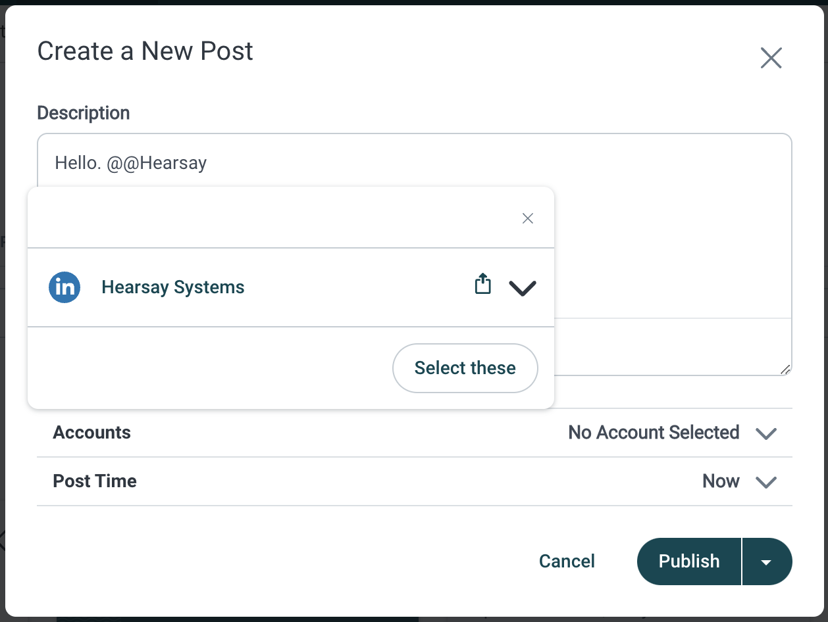Click the Select these button
The height and width of the screenshot is (622, 828).
[x=465, y=368]
